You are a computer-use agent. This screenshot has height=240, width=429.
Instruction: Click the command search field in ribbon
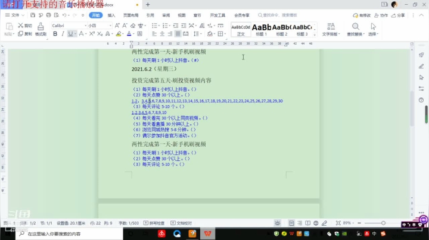pos(278,15)
